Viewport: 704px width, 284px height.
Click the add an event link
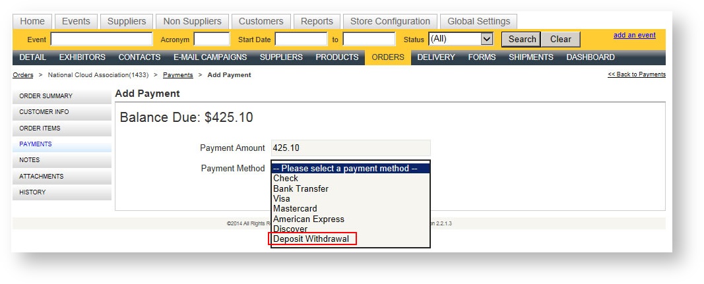click(634, 36)
